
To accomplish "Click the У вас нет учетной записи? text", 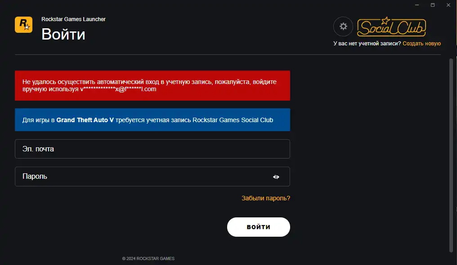I will click(367, 43).
